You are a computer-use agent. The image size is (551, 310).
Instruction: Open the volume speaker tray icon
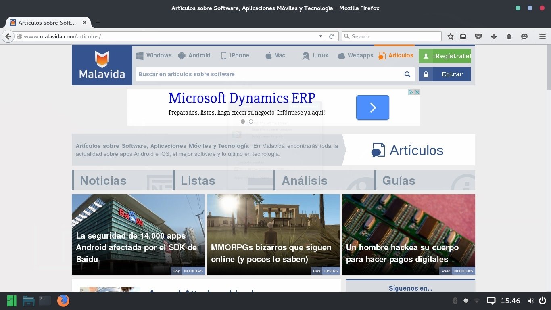click(x=531, y=301)
